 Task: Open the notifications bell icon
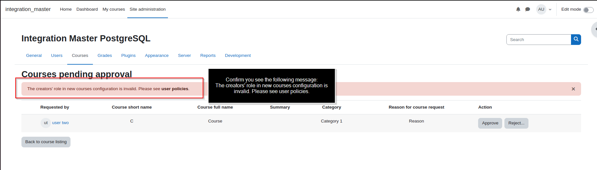coord(518,9)
